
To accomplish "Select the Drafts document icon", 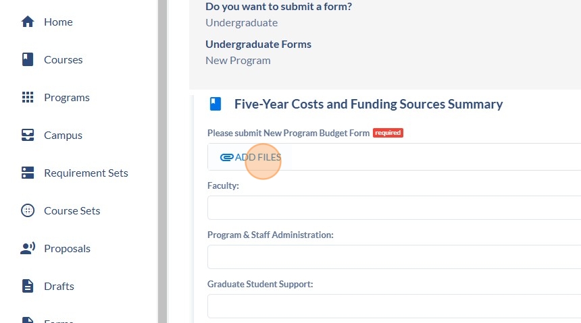I will click(x=28, y=286).
